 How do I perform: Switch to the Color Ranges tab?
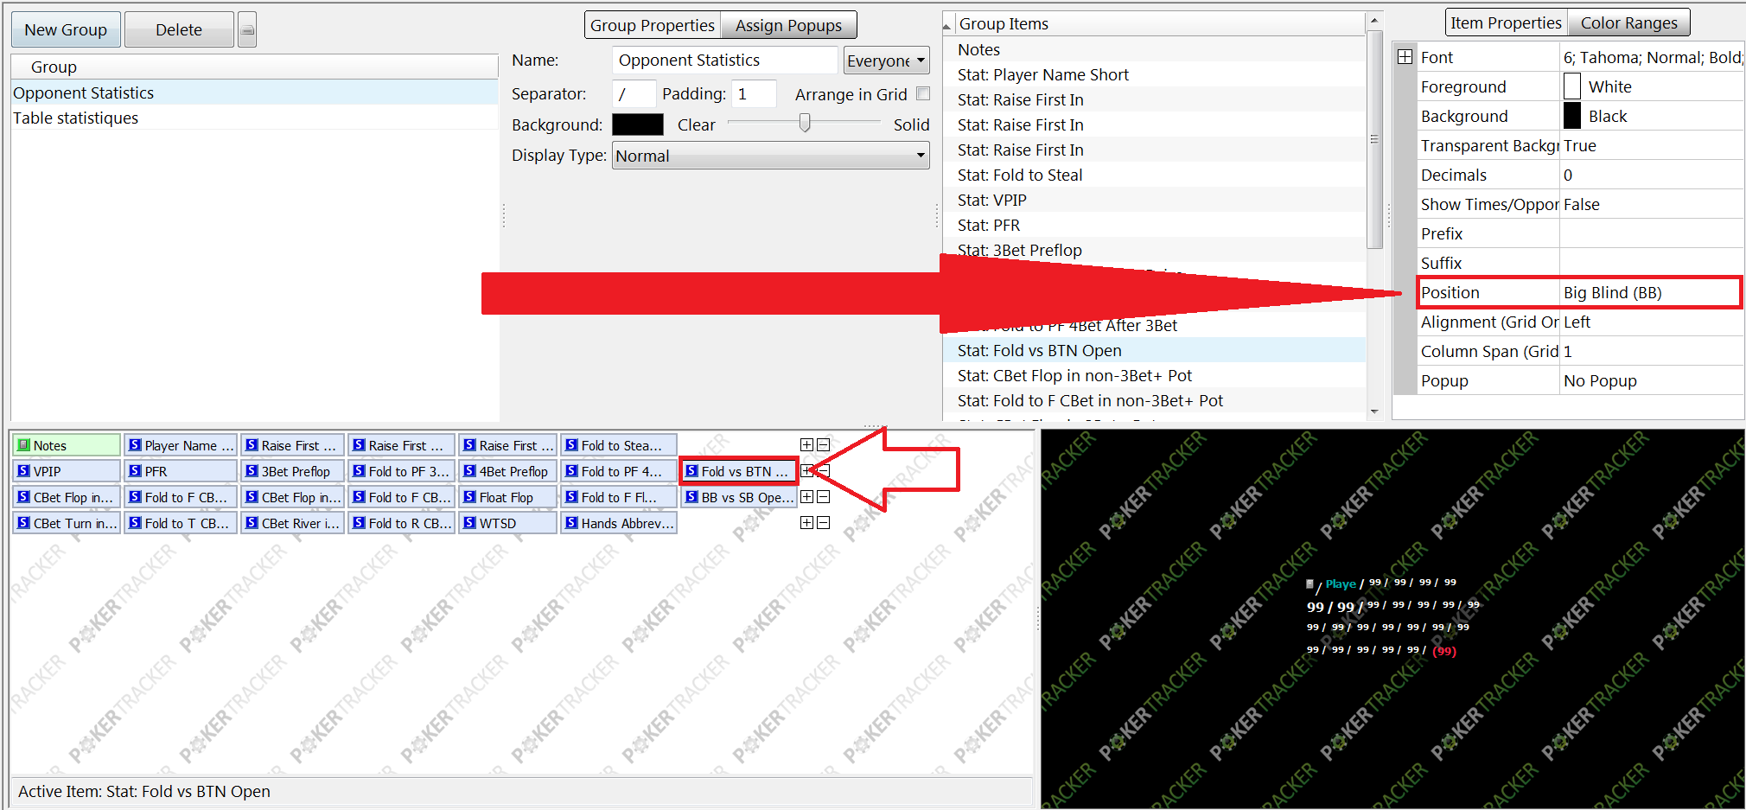point(1628,22)
